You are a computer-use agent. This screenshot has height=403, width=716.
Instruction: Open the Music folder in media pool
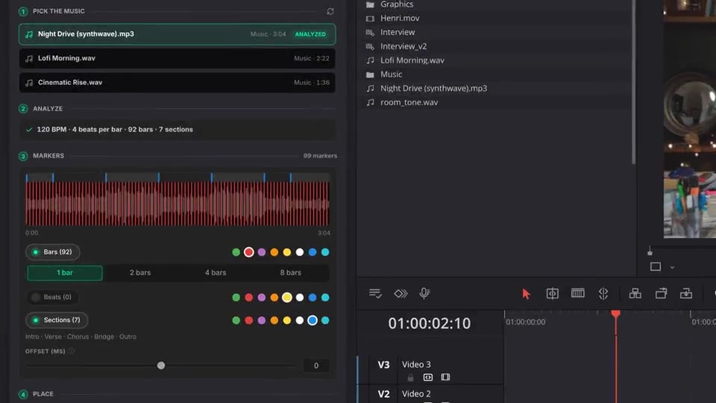point(392,74)
